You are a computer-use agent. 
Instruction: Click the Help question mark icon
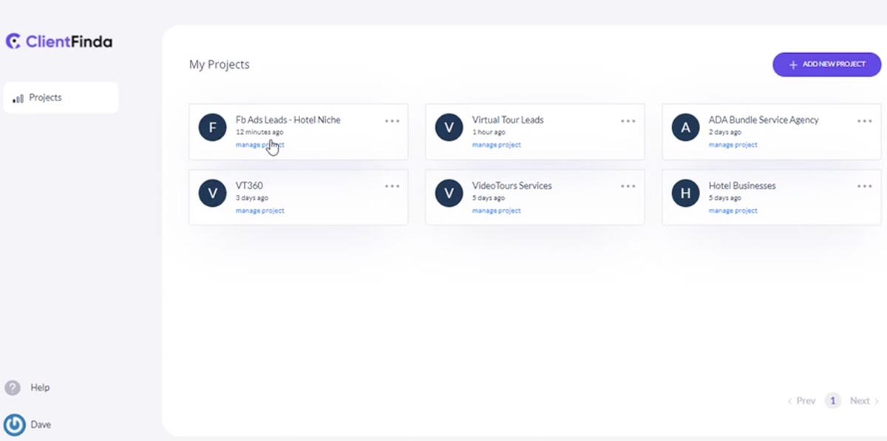[x=13, y=388]
